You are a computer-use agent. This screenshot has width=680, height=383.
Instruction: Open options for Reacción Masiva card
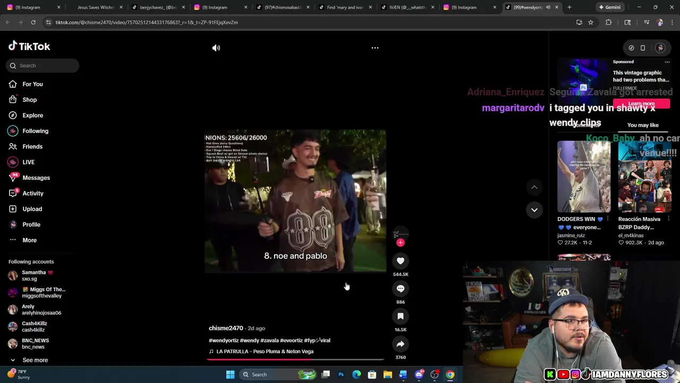tap(668, 219)
